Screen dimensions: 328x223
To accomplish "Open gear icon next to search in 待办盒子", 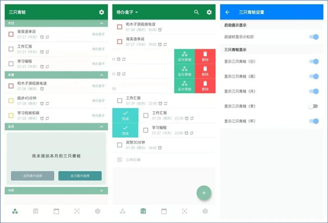I will pyautogui.click(x=209, y=12).
